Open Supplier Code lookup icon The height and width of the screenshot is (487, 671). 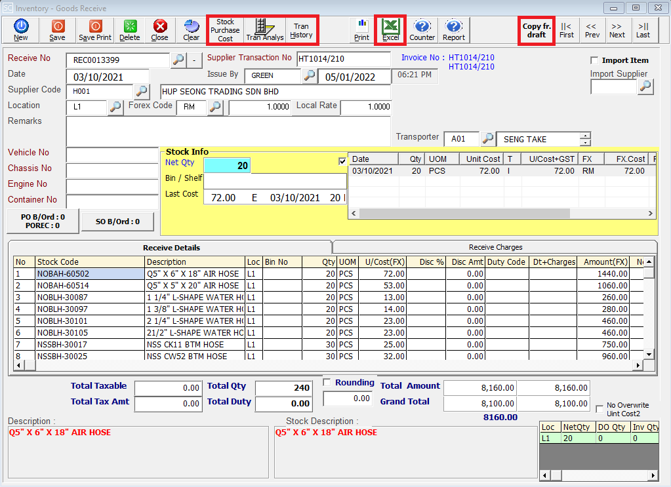point(142,91)
